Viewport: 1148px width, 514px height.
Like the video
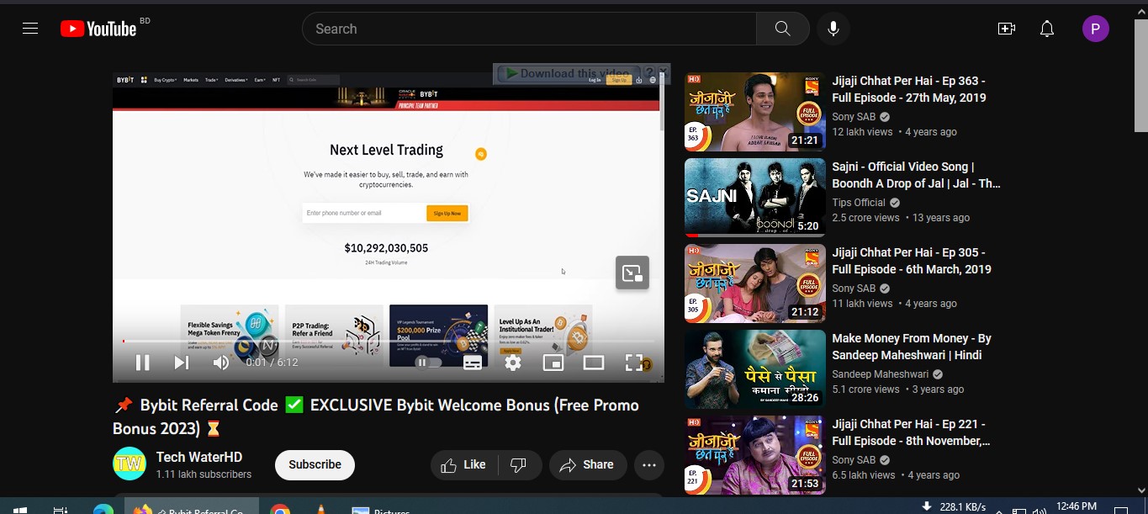coord(464,464)
